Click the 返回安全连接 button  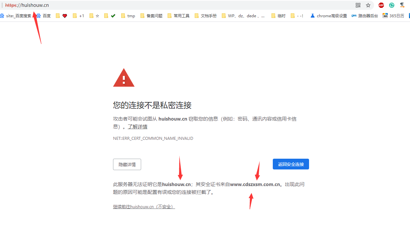coord(290,164)
